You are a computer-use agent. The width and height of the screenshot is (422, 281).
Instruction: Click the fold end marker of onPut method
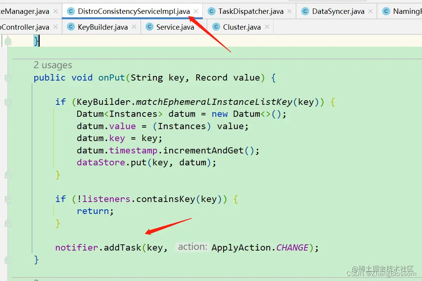(8, 259)
